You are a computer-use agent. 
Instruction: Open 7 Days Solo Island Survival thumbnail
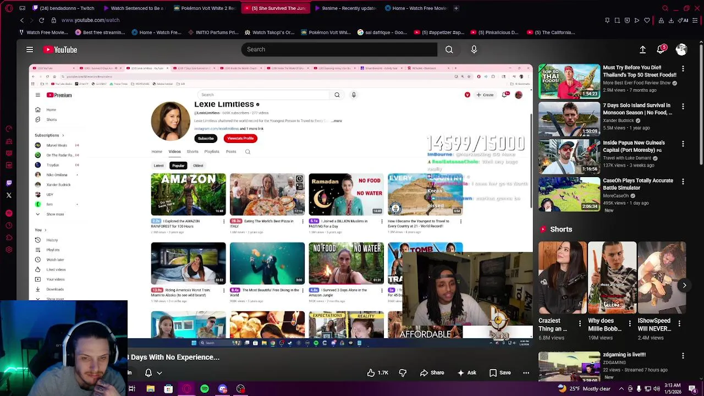pos(569,119)
